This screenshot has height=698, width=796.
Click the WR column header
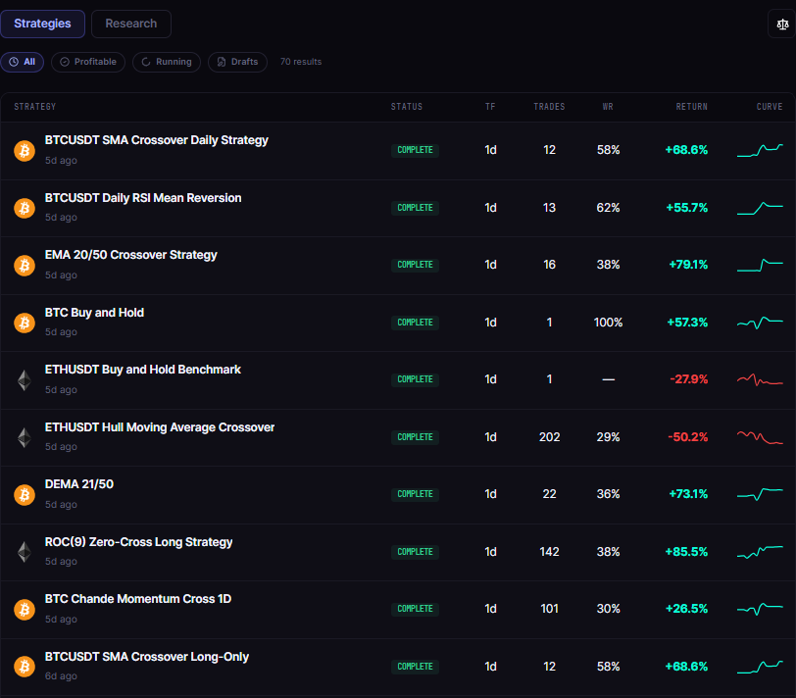tap(608, 107)
